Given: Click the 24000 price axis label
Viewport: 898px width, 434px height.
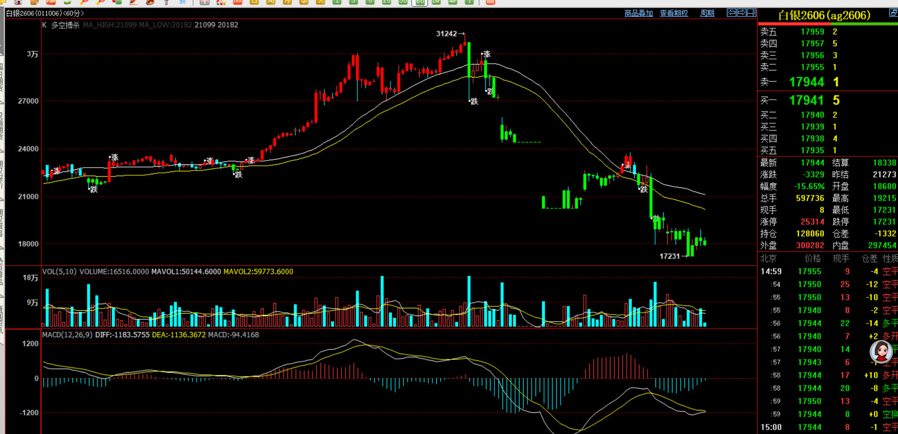Looking at the screenshot, I should point(28,149).
